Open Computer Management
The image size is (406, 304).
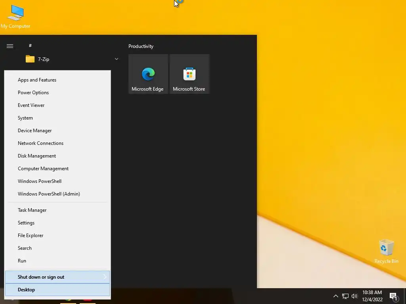click(x=57, y=169)
